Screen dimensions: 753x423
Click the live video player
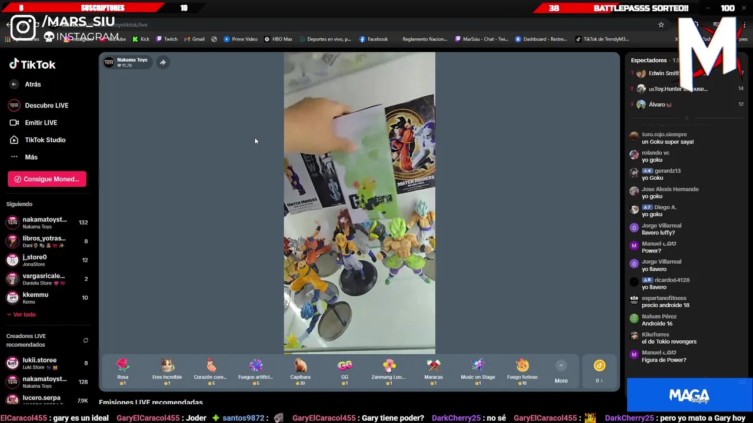[x=359, y=203]
